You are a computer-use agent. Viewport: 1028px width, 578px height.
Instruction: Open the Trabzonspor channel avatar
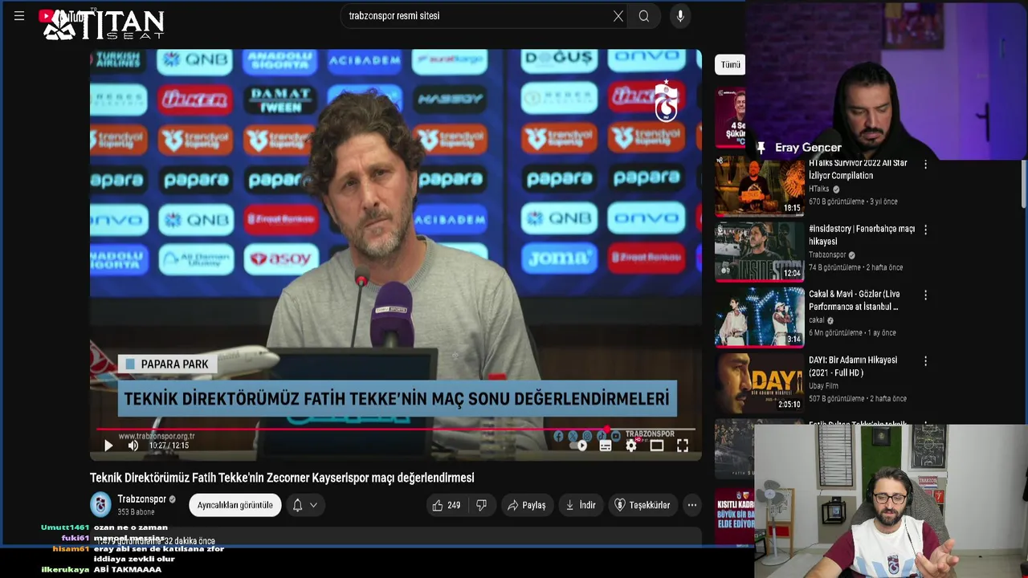pyautogui.click(x=100, y=504)
